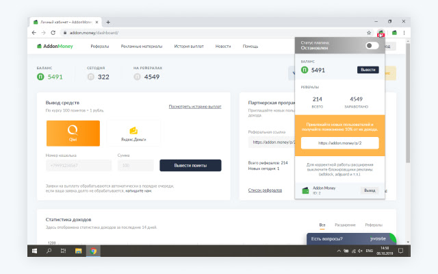438x274 pixels.
Task: Switch to the Расширение statistics tab
Action: tap(346, 225)
